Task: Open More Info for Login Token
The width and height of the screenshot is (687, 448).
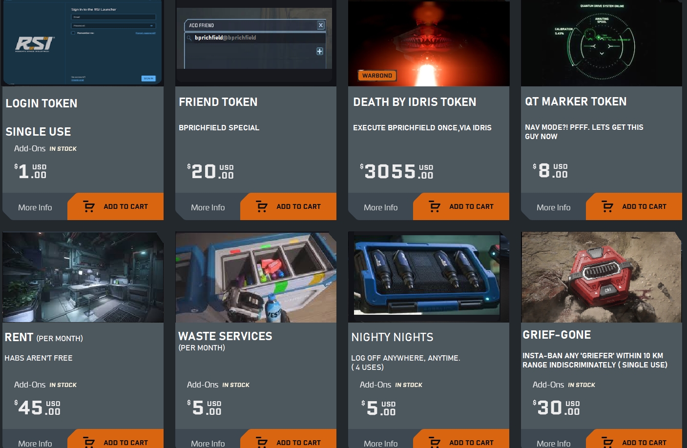Action: (x=35, y=207)
